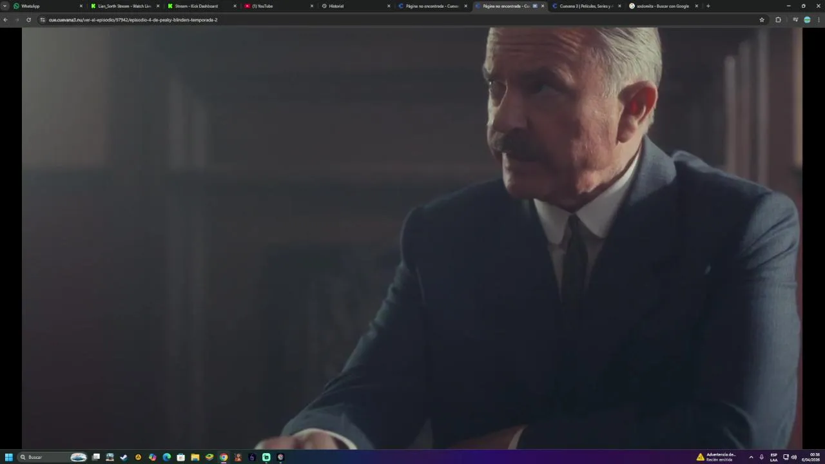
Task: Open the Cuevana 3 Películas, Series tab
Action: click(x=586, y=6)
